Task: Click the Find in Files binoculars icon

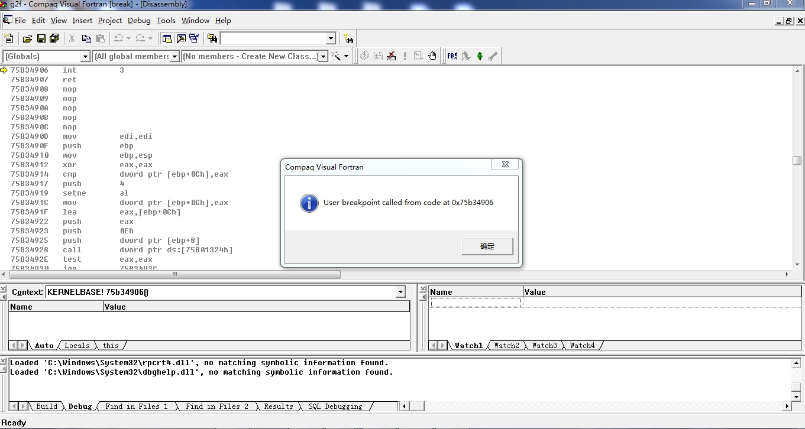Action: coord(212,38)
